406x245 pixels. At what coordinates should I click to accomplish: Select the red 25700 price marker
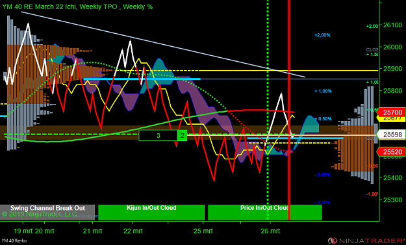tap(391, 112)
